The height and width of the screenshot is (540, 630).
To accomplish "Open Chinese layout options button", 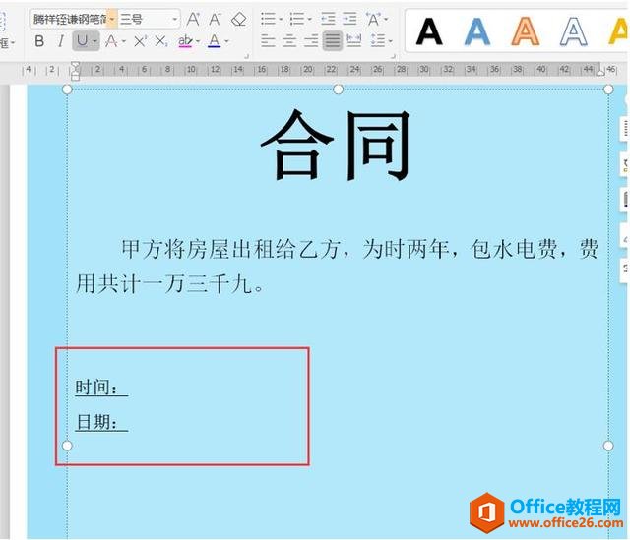I will (x=376, y=19).
